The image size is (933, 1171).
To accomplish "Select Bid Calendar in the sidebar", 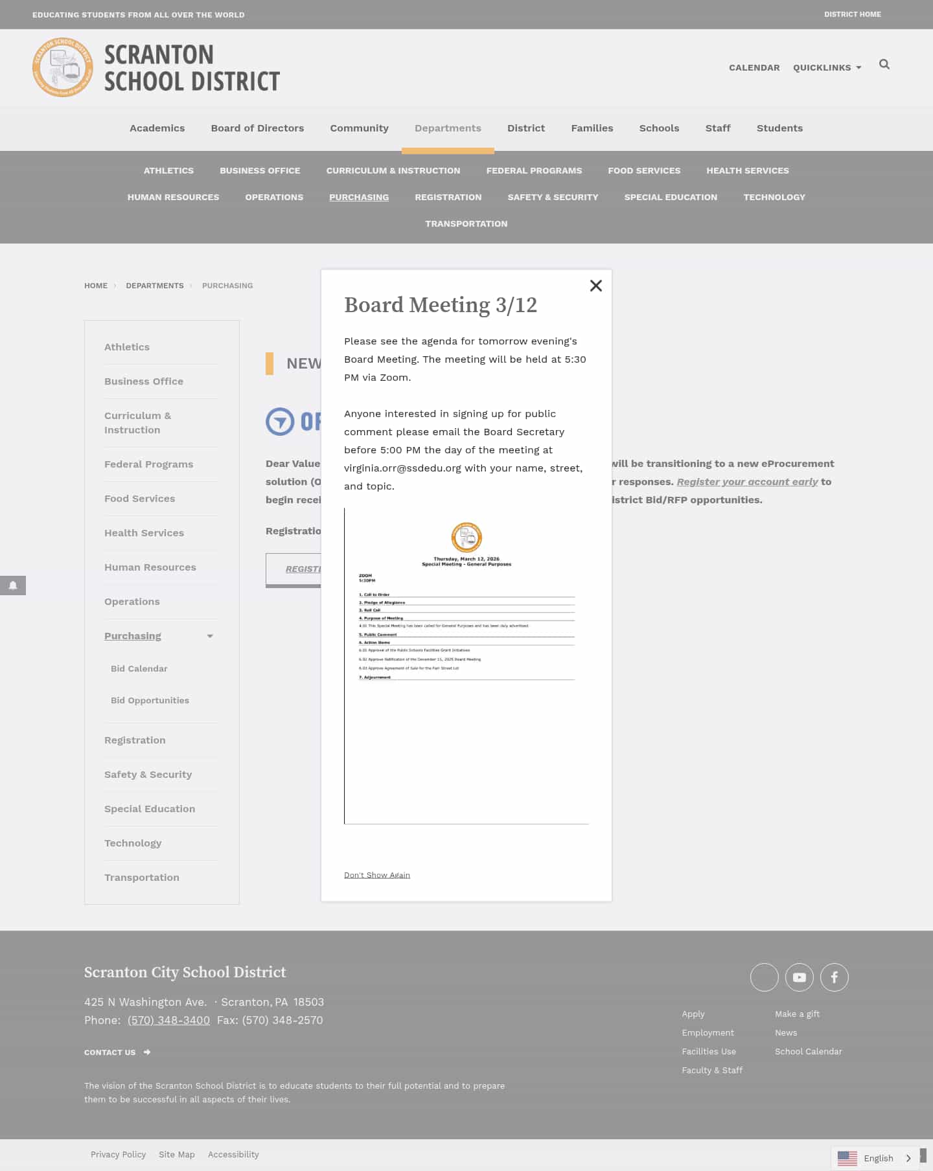I will 139,668.
